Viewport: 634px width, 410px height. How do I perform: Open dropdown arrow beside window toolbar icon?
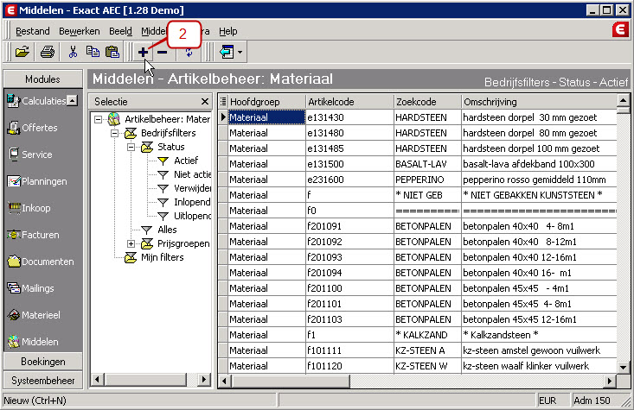[240, 52]
